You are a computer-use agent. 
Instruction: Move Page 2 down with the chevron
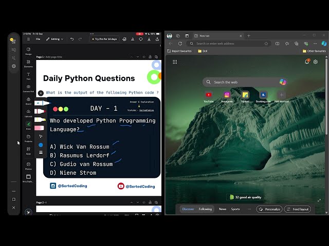click(138, 202)
